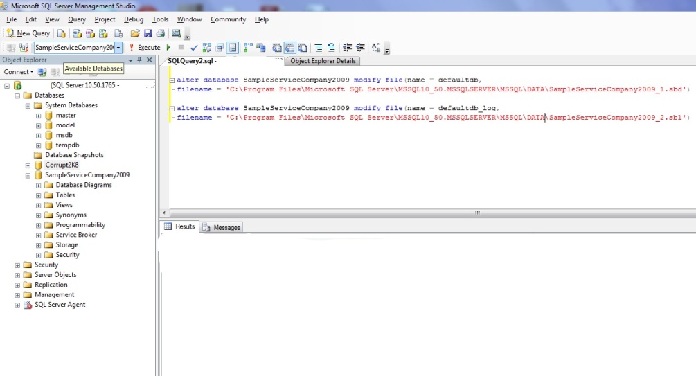Click the Print icon in toolbar
The height and width of the screenshot is (376, 696).
(160, 33)
